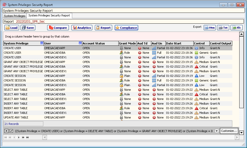Go to the first record navigator icon
This screenshot has width=247, height=148.
pos(5,137)
